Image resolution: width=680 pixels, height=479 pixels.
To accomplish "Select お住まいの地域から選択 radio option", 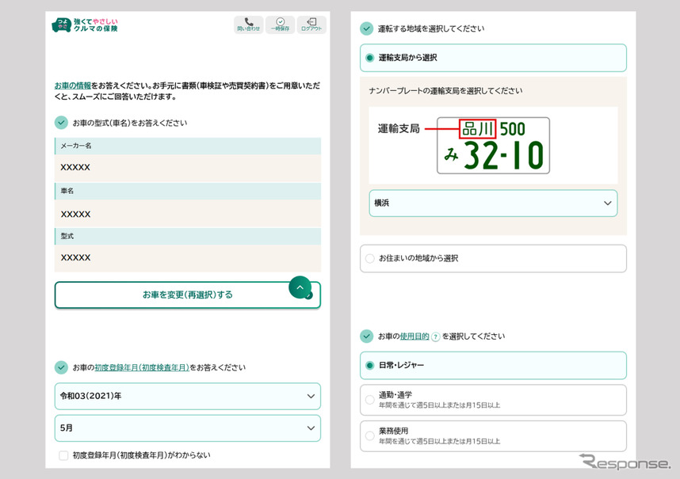I will (x=493, y=259).
